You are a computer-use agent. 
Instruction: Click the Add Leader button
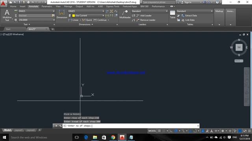(144, 16)
